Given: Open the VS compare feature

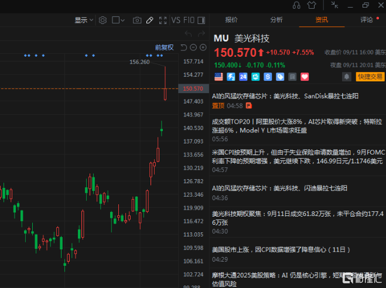Looking at the screenshot, I should (x=176, y=20).
